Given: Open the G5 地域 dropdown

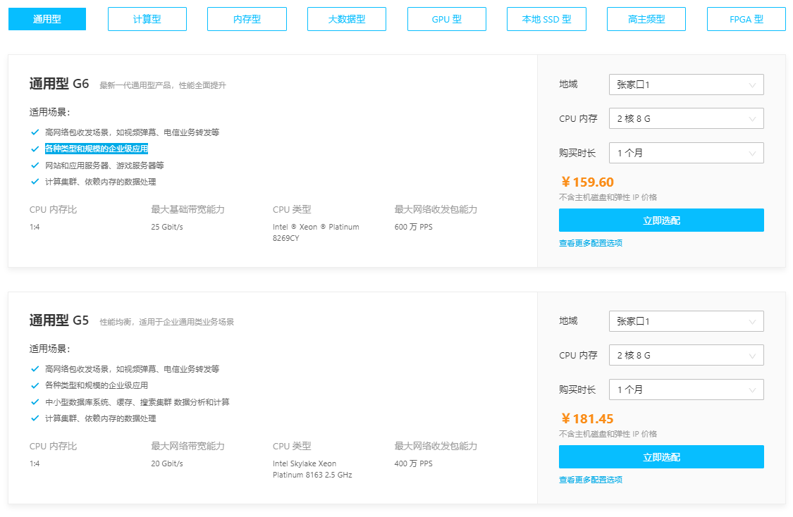Looking at the screenshot, I should 686,321.
